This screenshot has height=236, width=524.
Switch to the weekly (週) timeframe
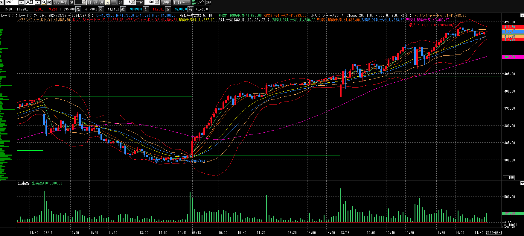[x=96, y=2]
